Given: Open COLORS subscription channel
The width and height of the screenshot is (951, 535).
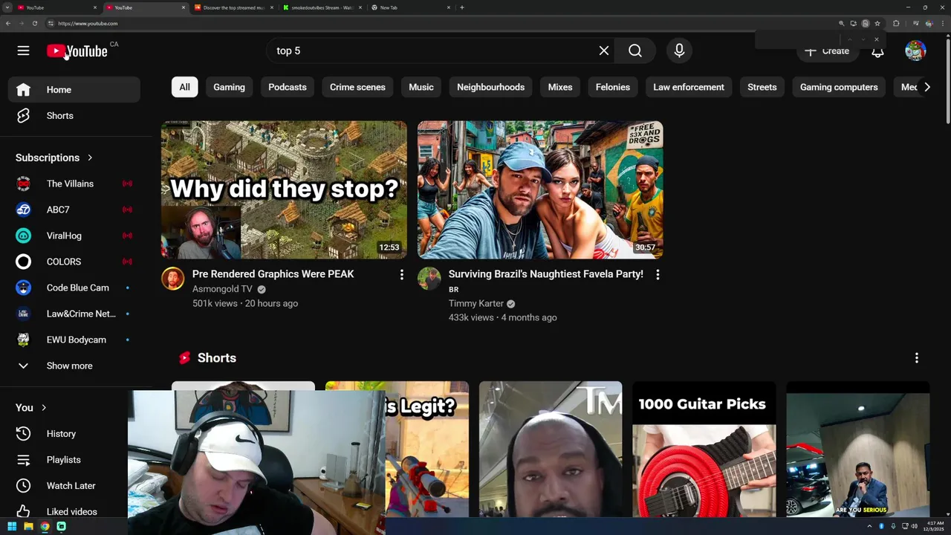Looking at the screenshot, I should pyautogui.click(x=74, y=262).
